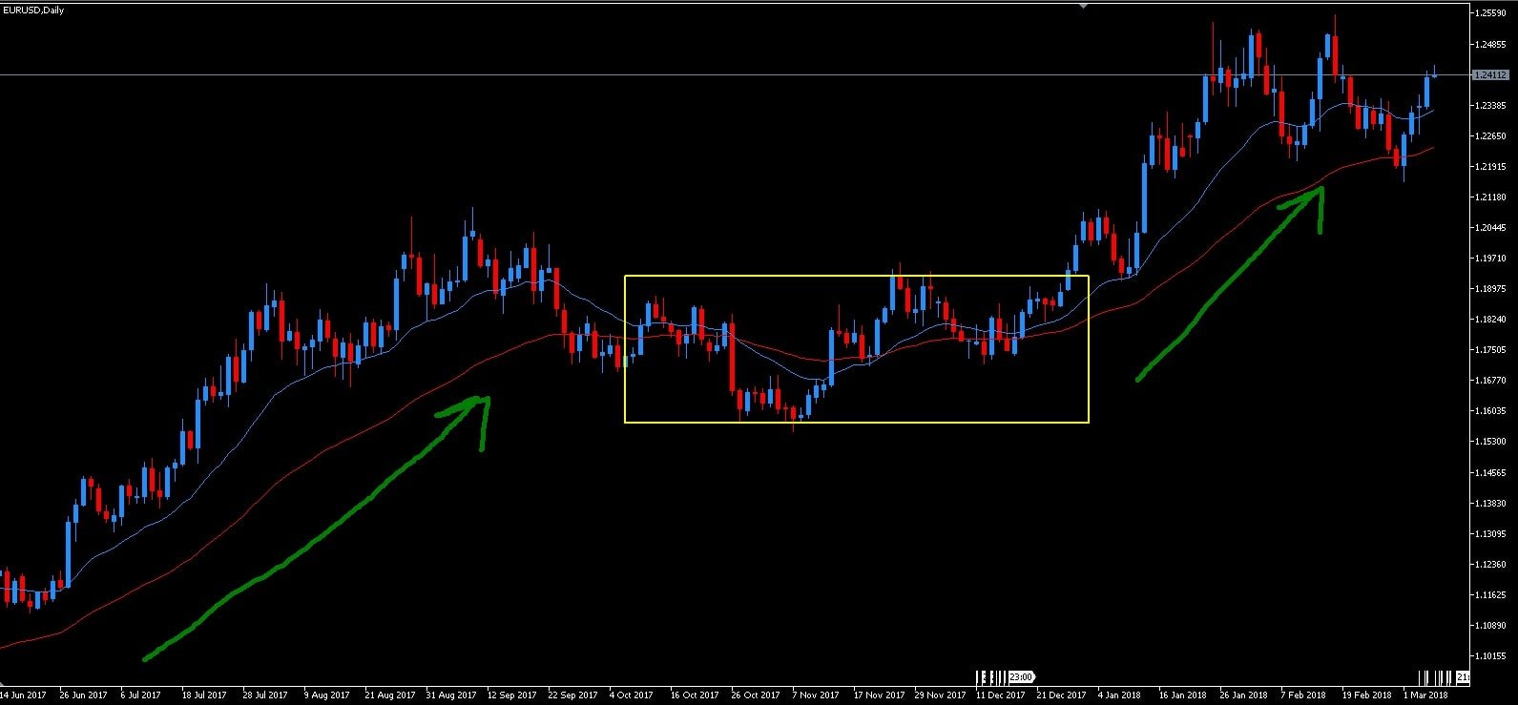This screenshot has height=705, width=1518.
Task: Click the 7 Feb 2018 date label
Action: pyautogui.click(x=1303, y=695)
